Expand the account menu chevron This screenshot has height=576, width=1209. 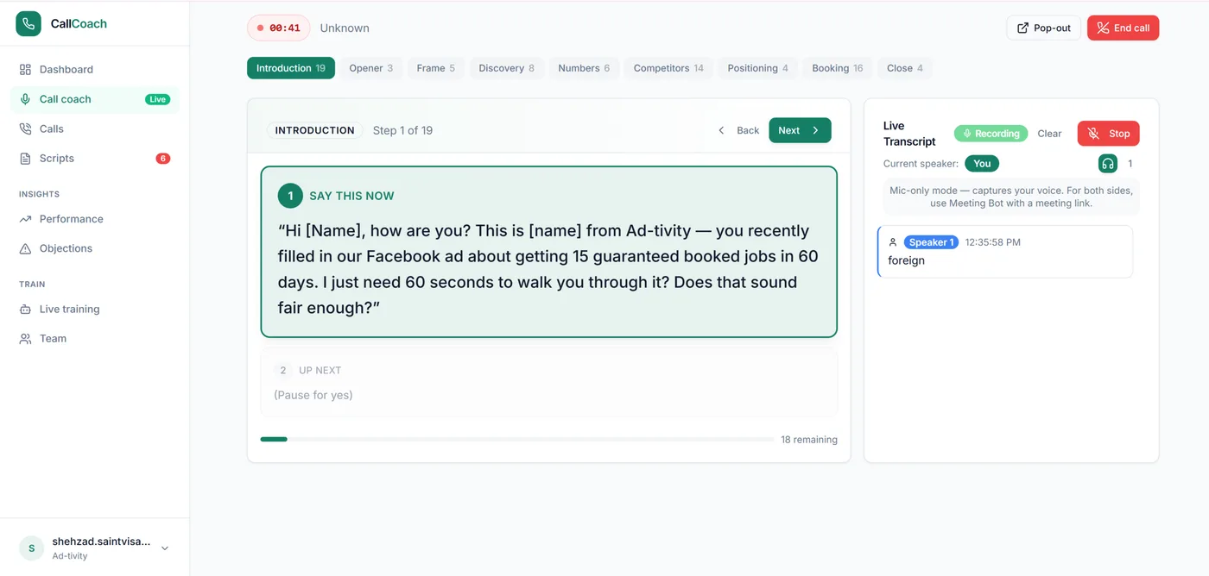pos(165,548)
